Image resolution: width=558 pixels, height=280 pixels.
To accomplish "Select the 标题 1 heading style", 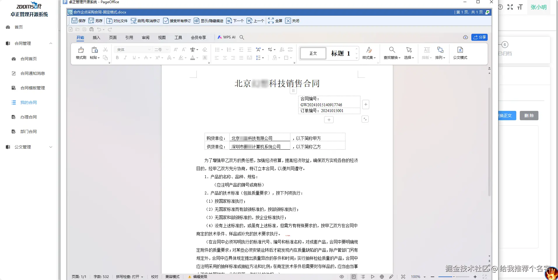I will [x=340, y=53].
